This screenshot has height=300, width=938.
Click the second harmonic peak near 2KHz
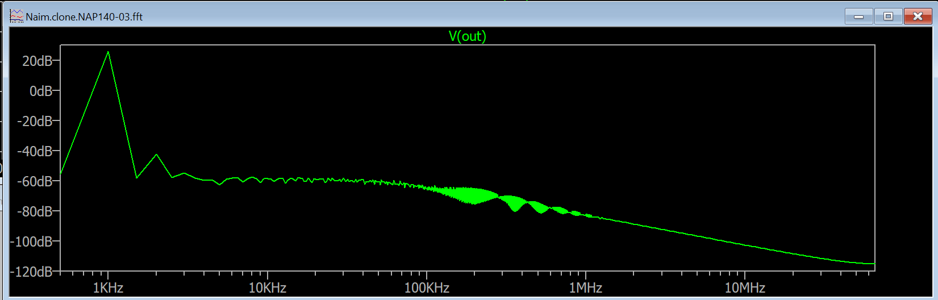pyautogui.click(x=157, y=155)
